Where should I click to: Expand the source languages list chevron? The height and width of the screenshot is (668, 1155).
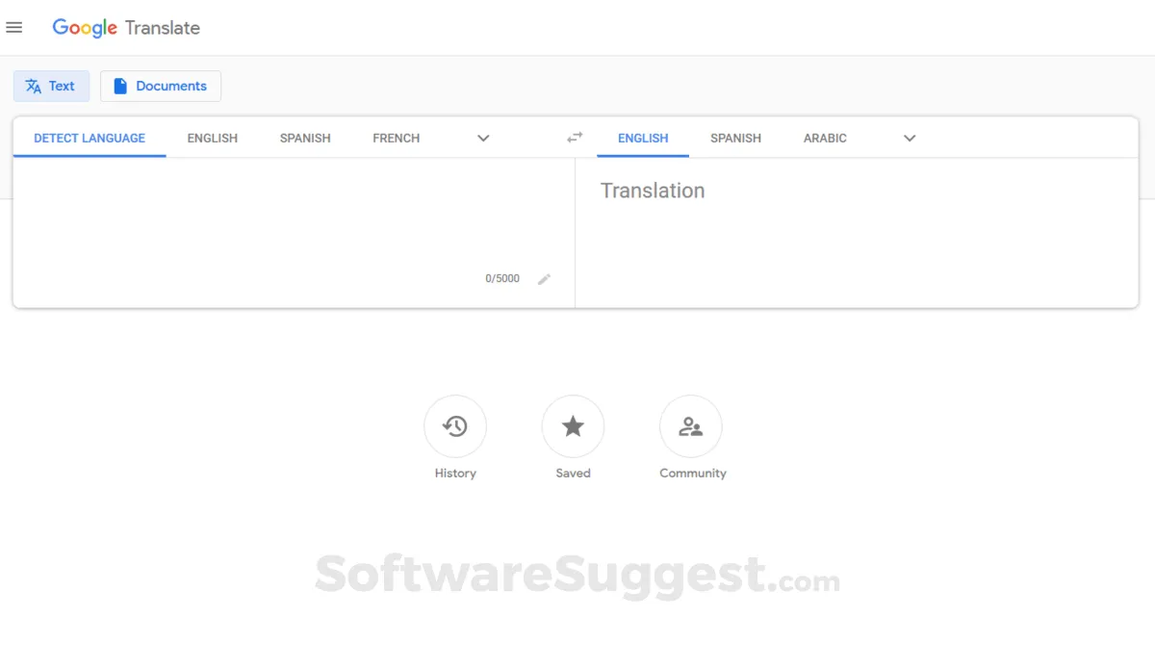[x=483, y=138]
